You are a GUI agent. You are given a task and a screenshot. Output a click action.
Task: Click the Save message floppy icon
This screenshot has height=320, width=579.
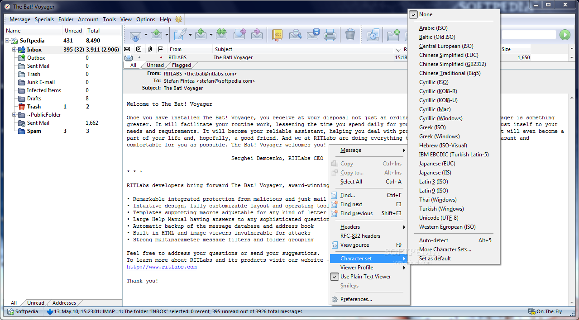click(x=313, y=35)
